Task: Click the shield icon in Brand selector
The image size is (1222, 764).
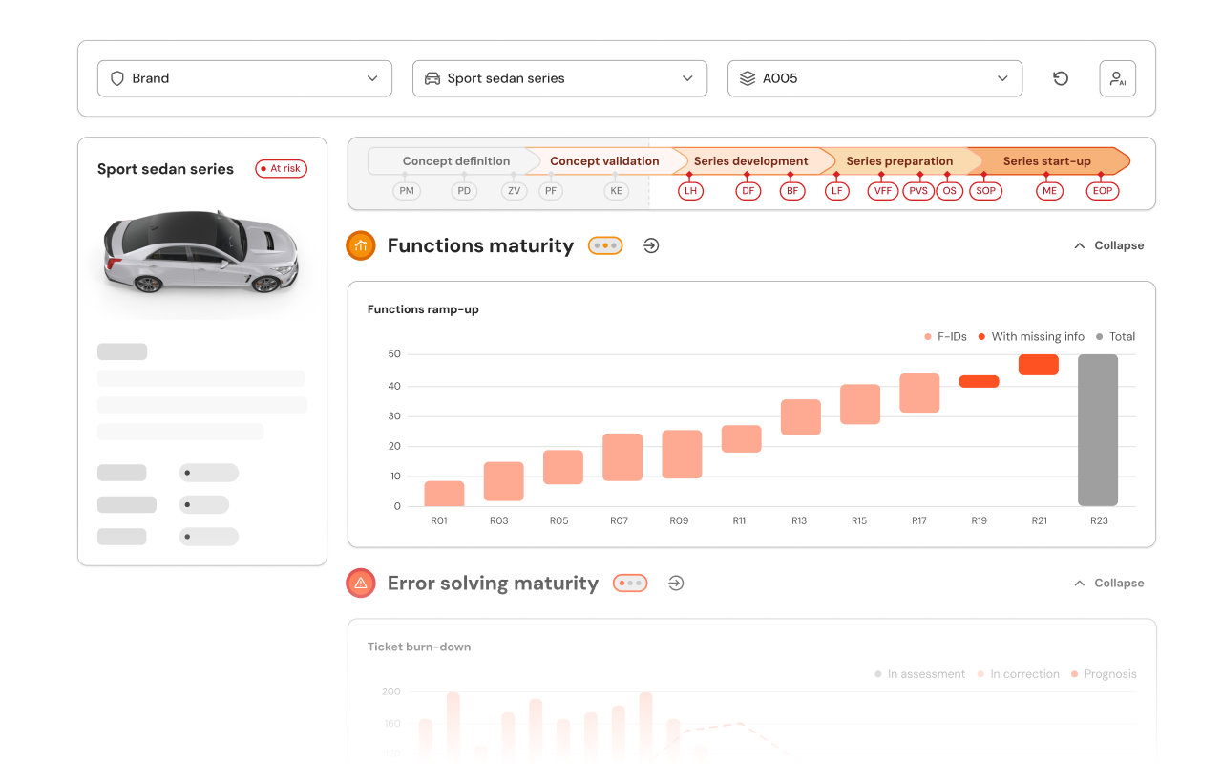Action: (117, 78)
